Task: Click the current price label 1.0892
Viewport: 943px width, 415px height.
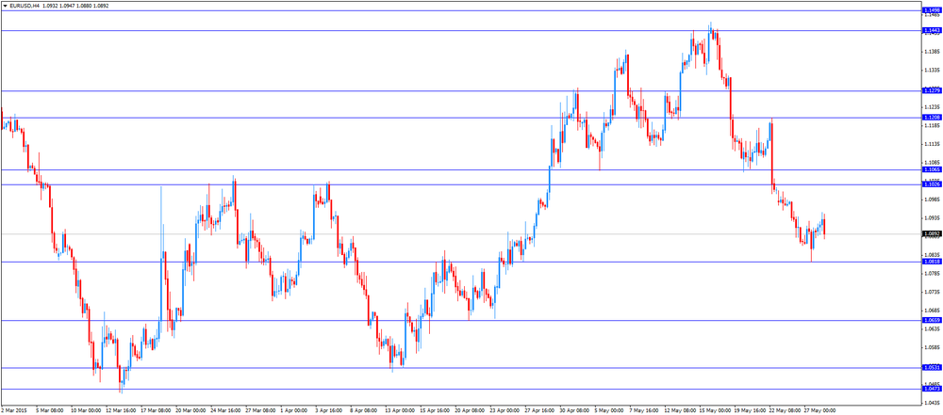Action: pyautogui.click(x=932, y=233)
